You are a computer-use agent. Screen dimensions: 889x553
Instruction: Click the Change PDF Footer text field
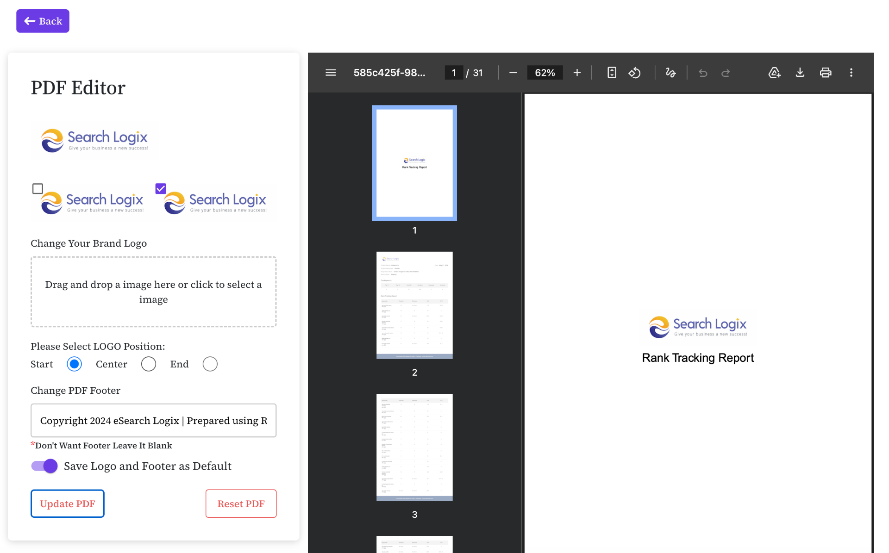[154, 420]
